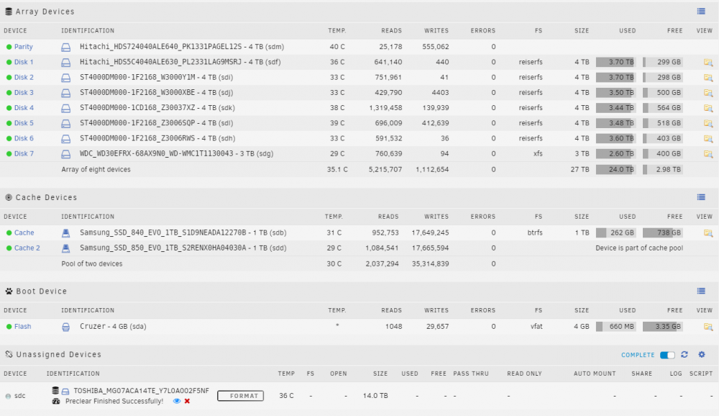Browse Disk 3 via its view folder icon

click(x=708, y=93)
